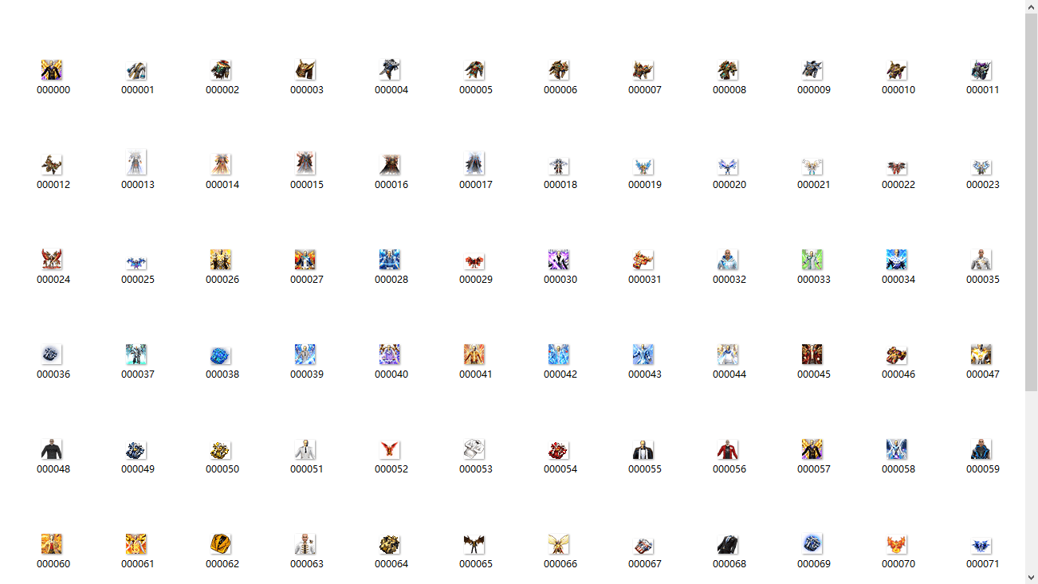Select the icon of file 000036
Viewport: 1038px width, 584px height.
(x=53, y=355)
